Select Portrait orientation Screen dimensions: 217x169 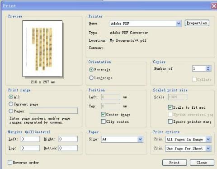(x=91, y=70)
